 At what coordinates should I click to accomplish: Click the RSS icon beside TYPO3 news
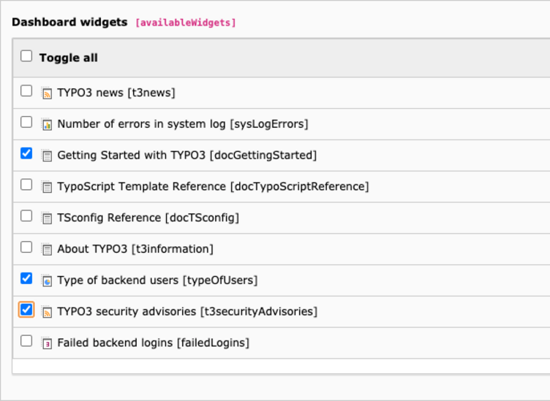click(x=47, y=93)
